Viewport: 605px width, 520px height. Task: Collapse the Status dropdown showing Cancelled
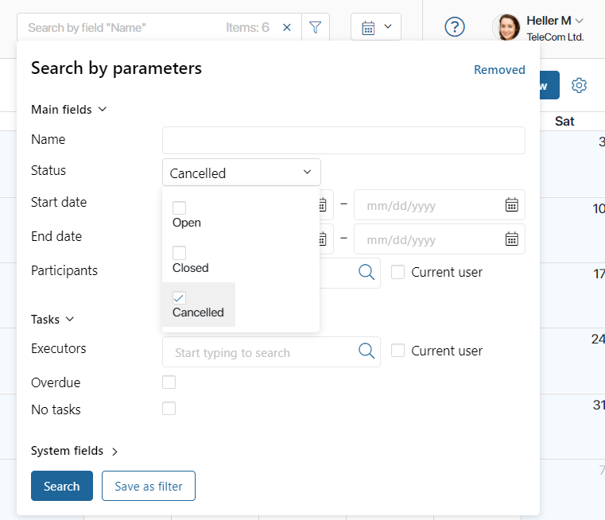click(242, 173)
